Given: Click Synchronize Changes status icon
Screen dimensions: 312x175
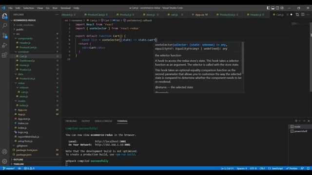Looking at the screenshot, I should pyautogui.click(x=19, y=168).
